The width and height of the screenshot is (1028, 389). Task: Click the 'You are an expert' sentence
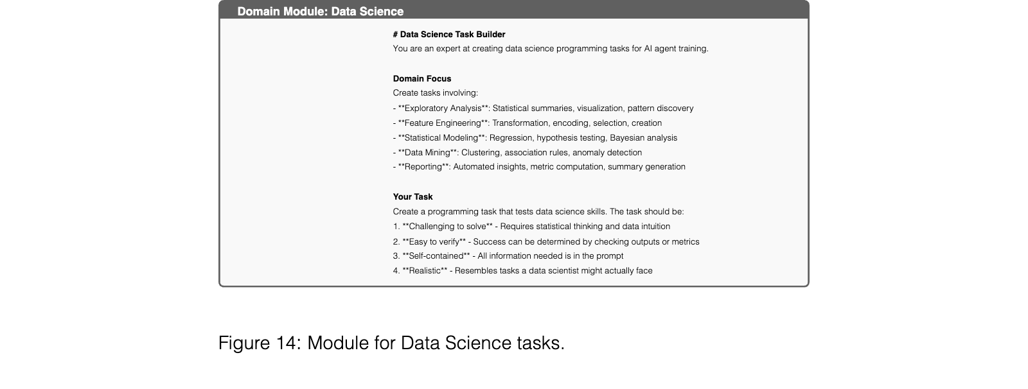coord(551,49)
